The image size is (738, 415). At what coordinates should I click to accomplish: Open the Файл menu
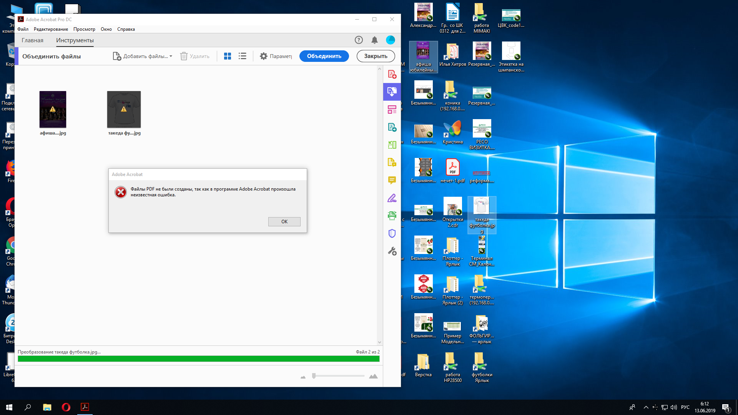click(23, 29)
